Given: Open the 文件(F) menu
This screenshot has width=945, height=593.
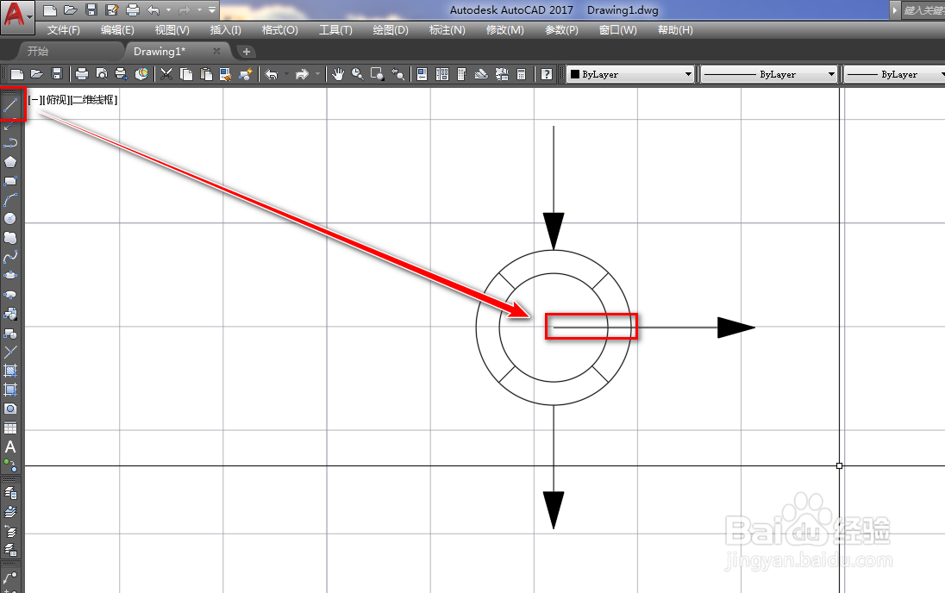Looking at the screenshot, I should 63,30.
